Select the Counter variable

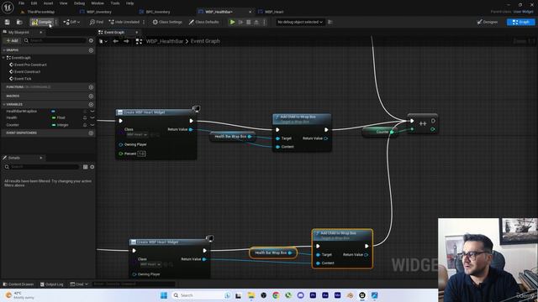pyautogui.click(x=13, y=125)
